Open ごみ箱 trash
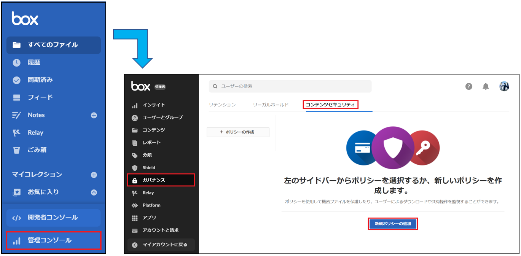This screenshot has height=256, width=521. click(x=37, y=150)
